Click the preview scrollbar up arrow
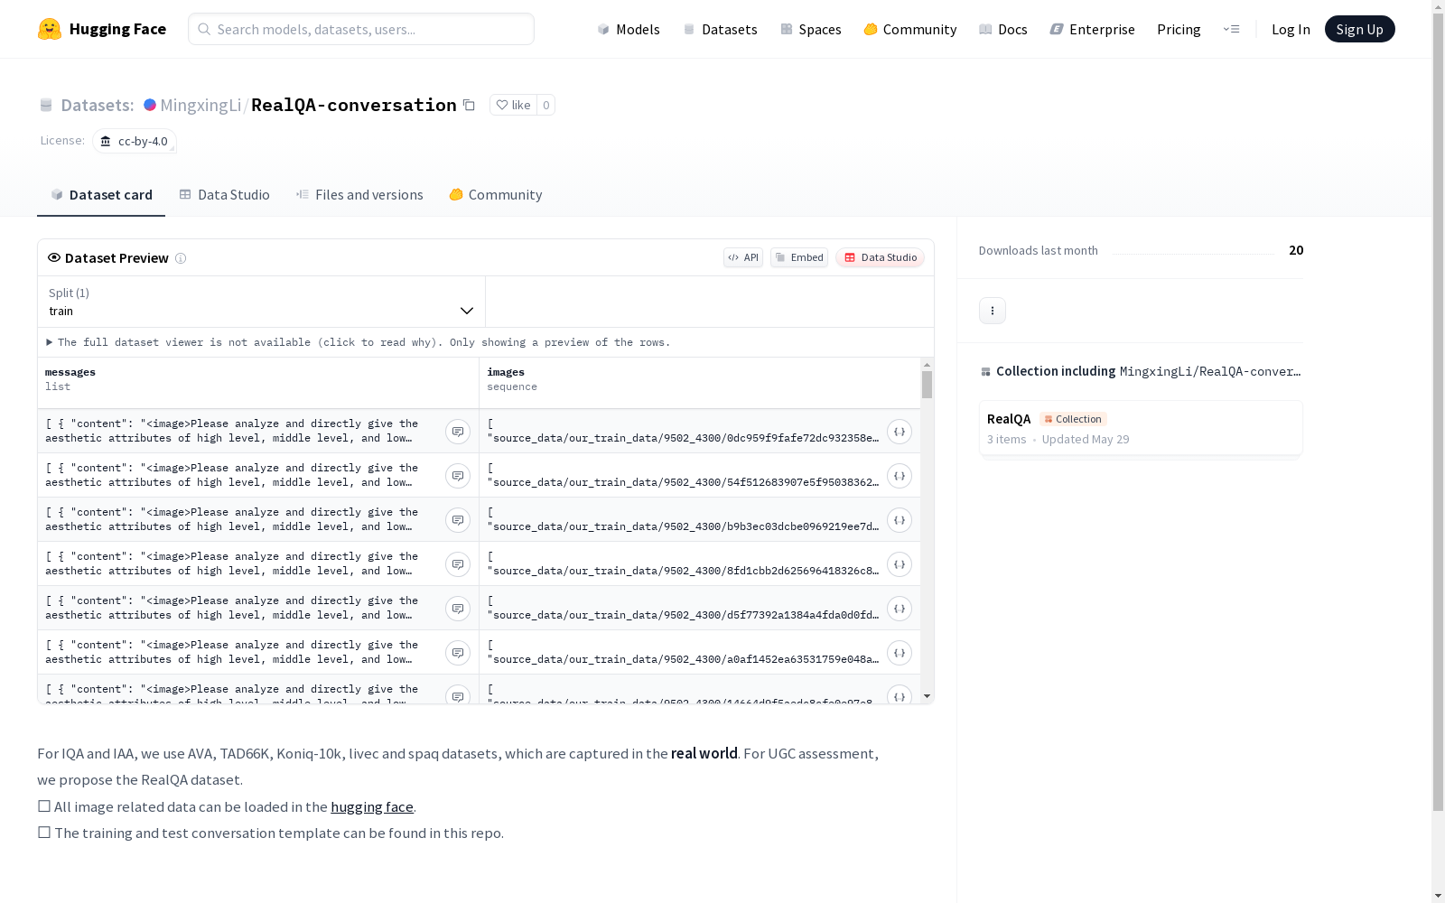The width and height of the screenshot is (1445, 903). click(x=927, y=365)
